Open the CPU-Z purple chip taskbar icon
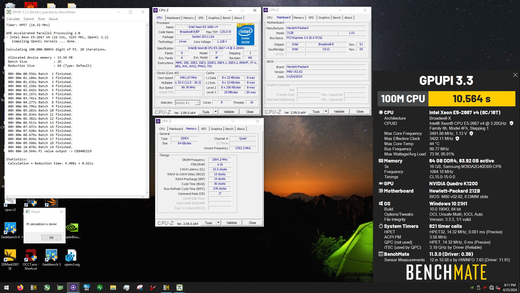This screenshot has height=293, width=520. tap(73, 288)
